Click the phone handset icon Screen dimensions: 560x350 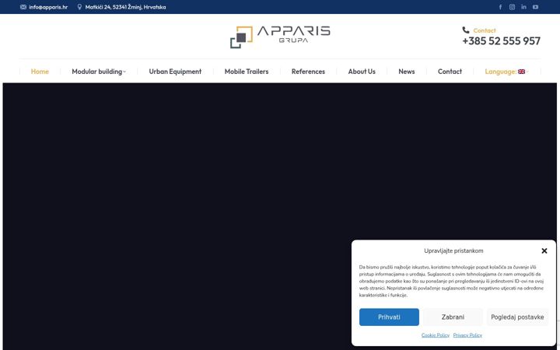click(466, 30)
